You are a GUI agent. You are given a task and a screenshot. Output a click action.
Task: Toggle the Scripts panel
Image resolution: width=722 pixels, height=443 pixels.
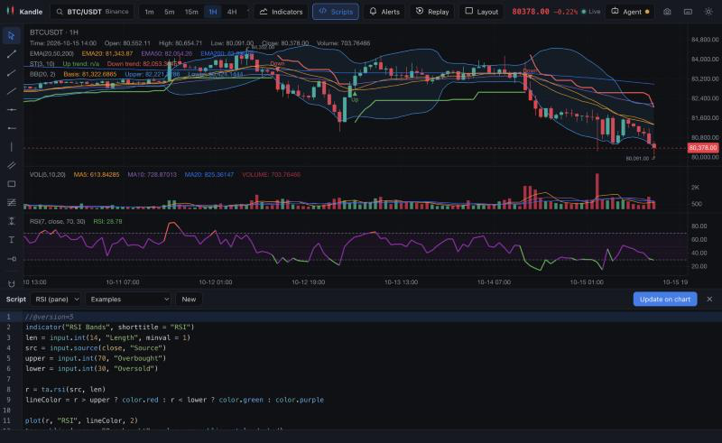(x=336, y=12)
